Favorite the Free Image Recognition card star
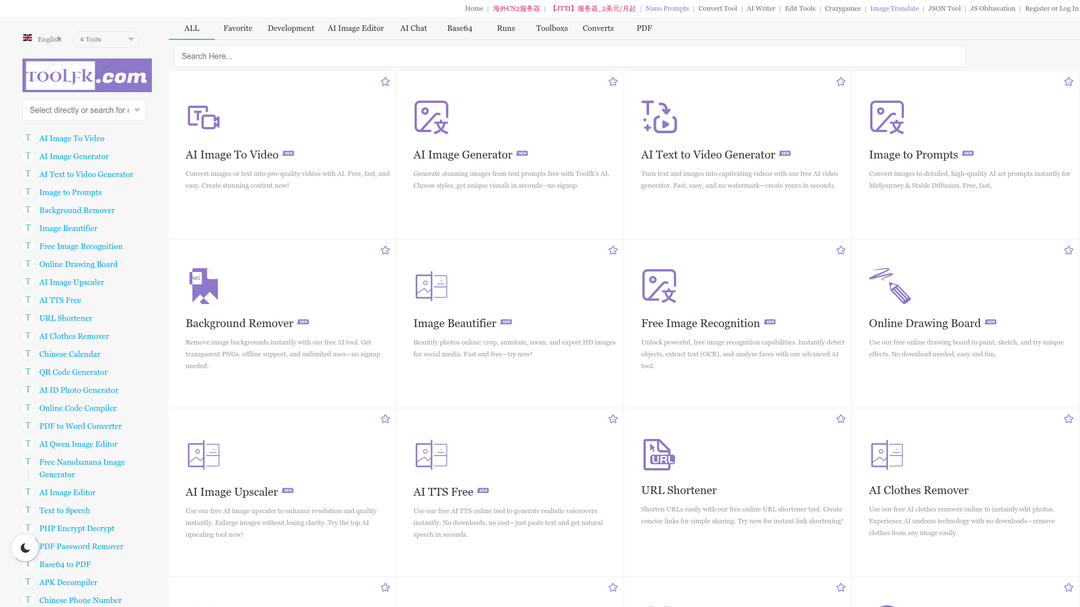 (x=841, y=251)
